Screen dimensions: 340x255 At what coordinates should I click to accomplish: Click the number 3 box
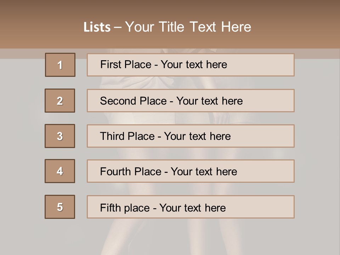click(60, 136)
